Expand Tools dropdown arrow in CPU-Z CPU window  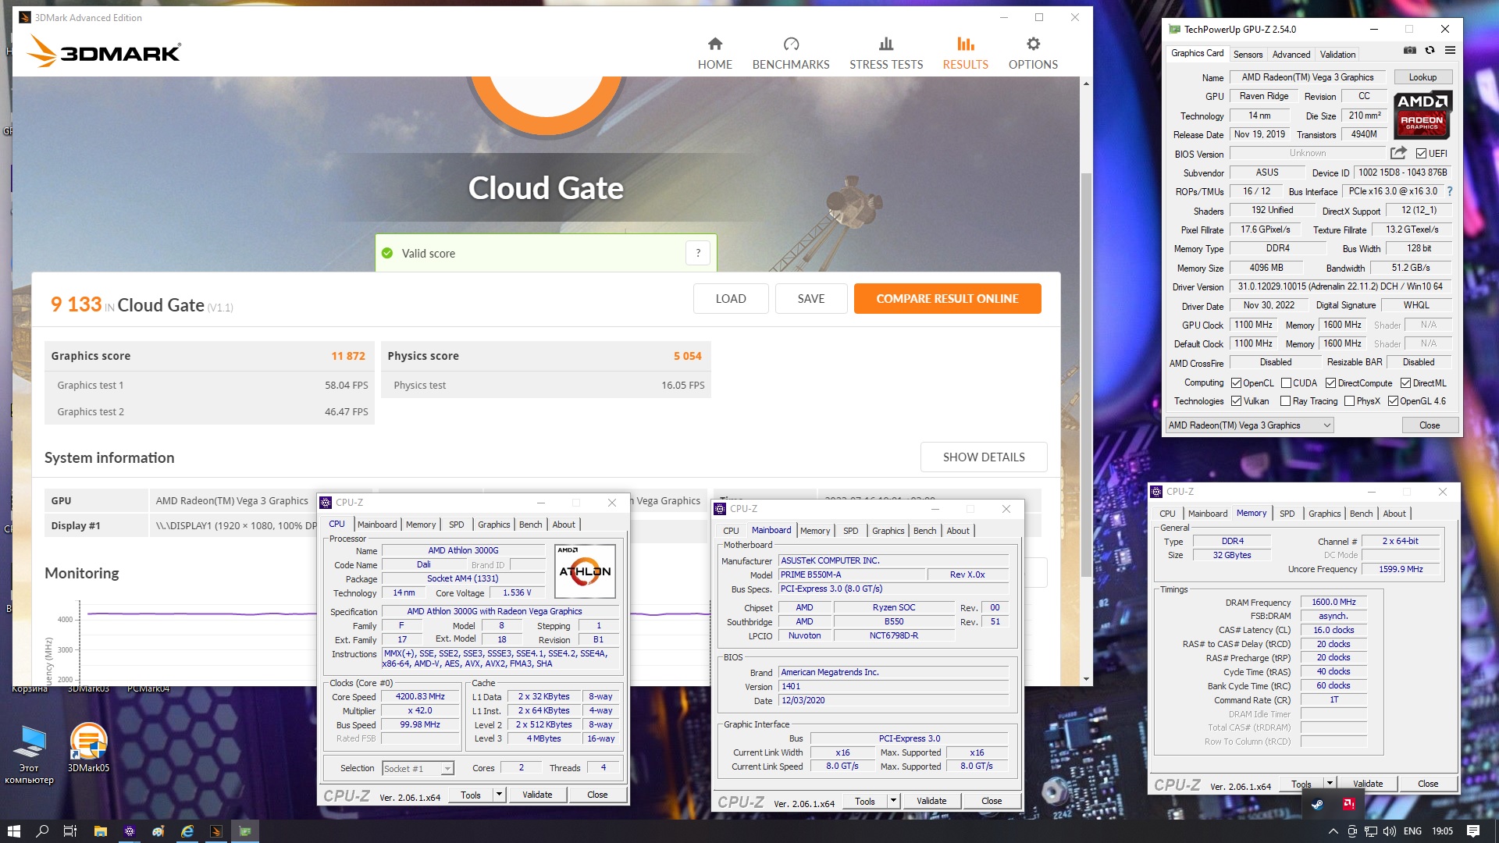tap(499, 795)
